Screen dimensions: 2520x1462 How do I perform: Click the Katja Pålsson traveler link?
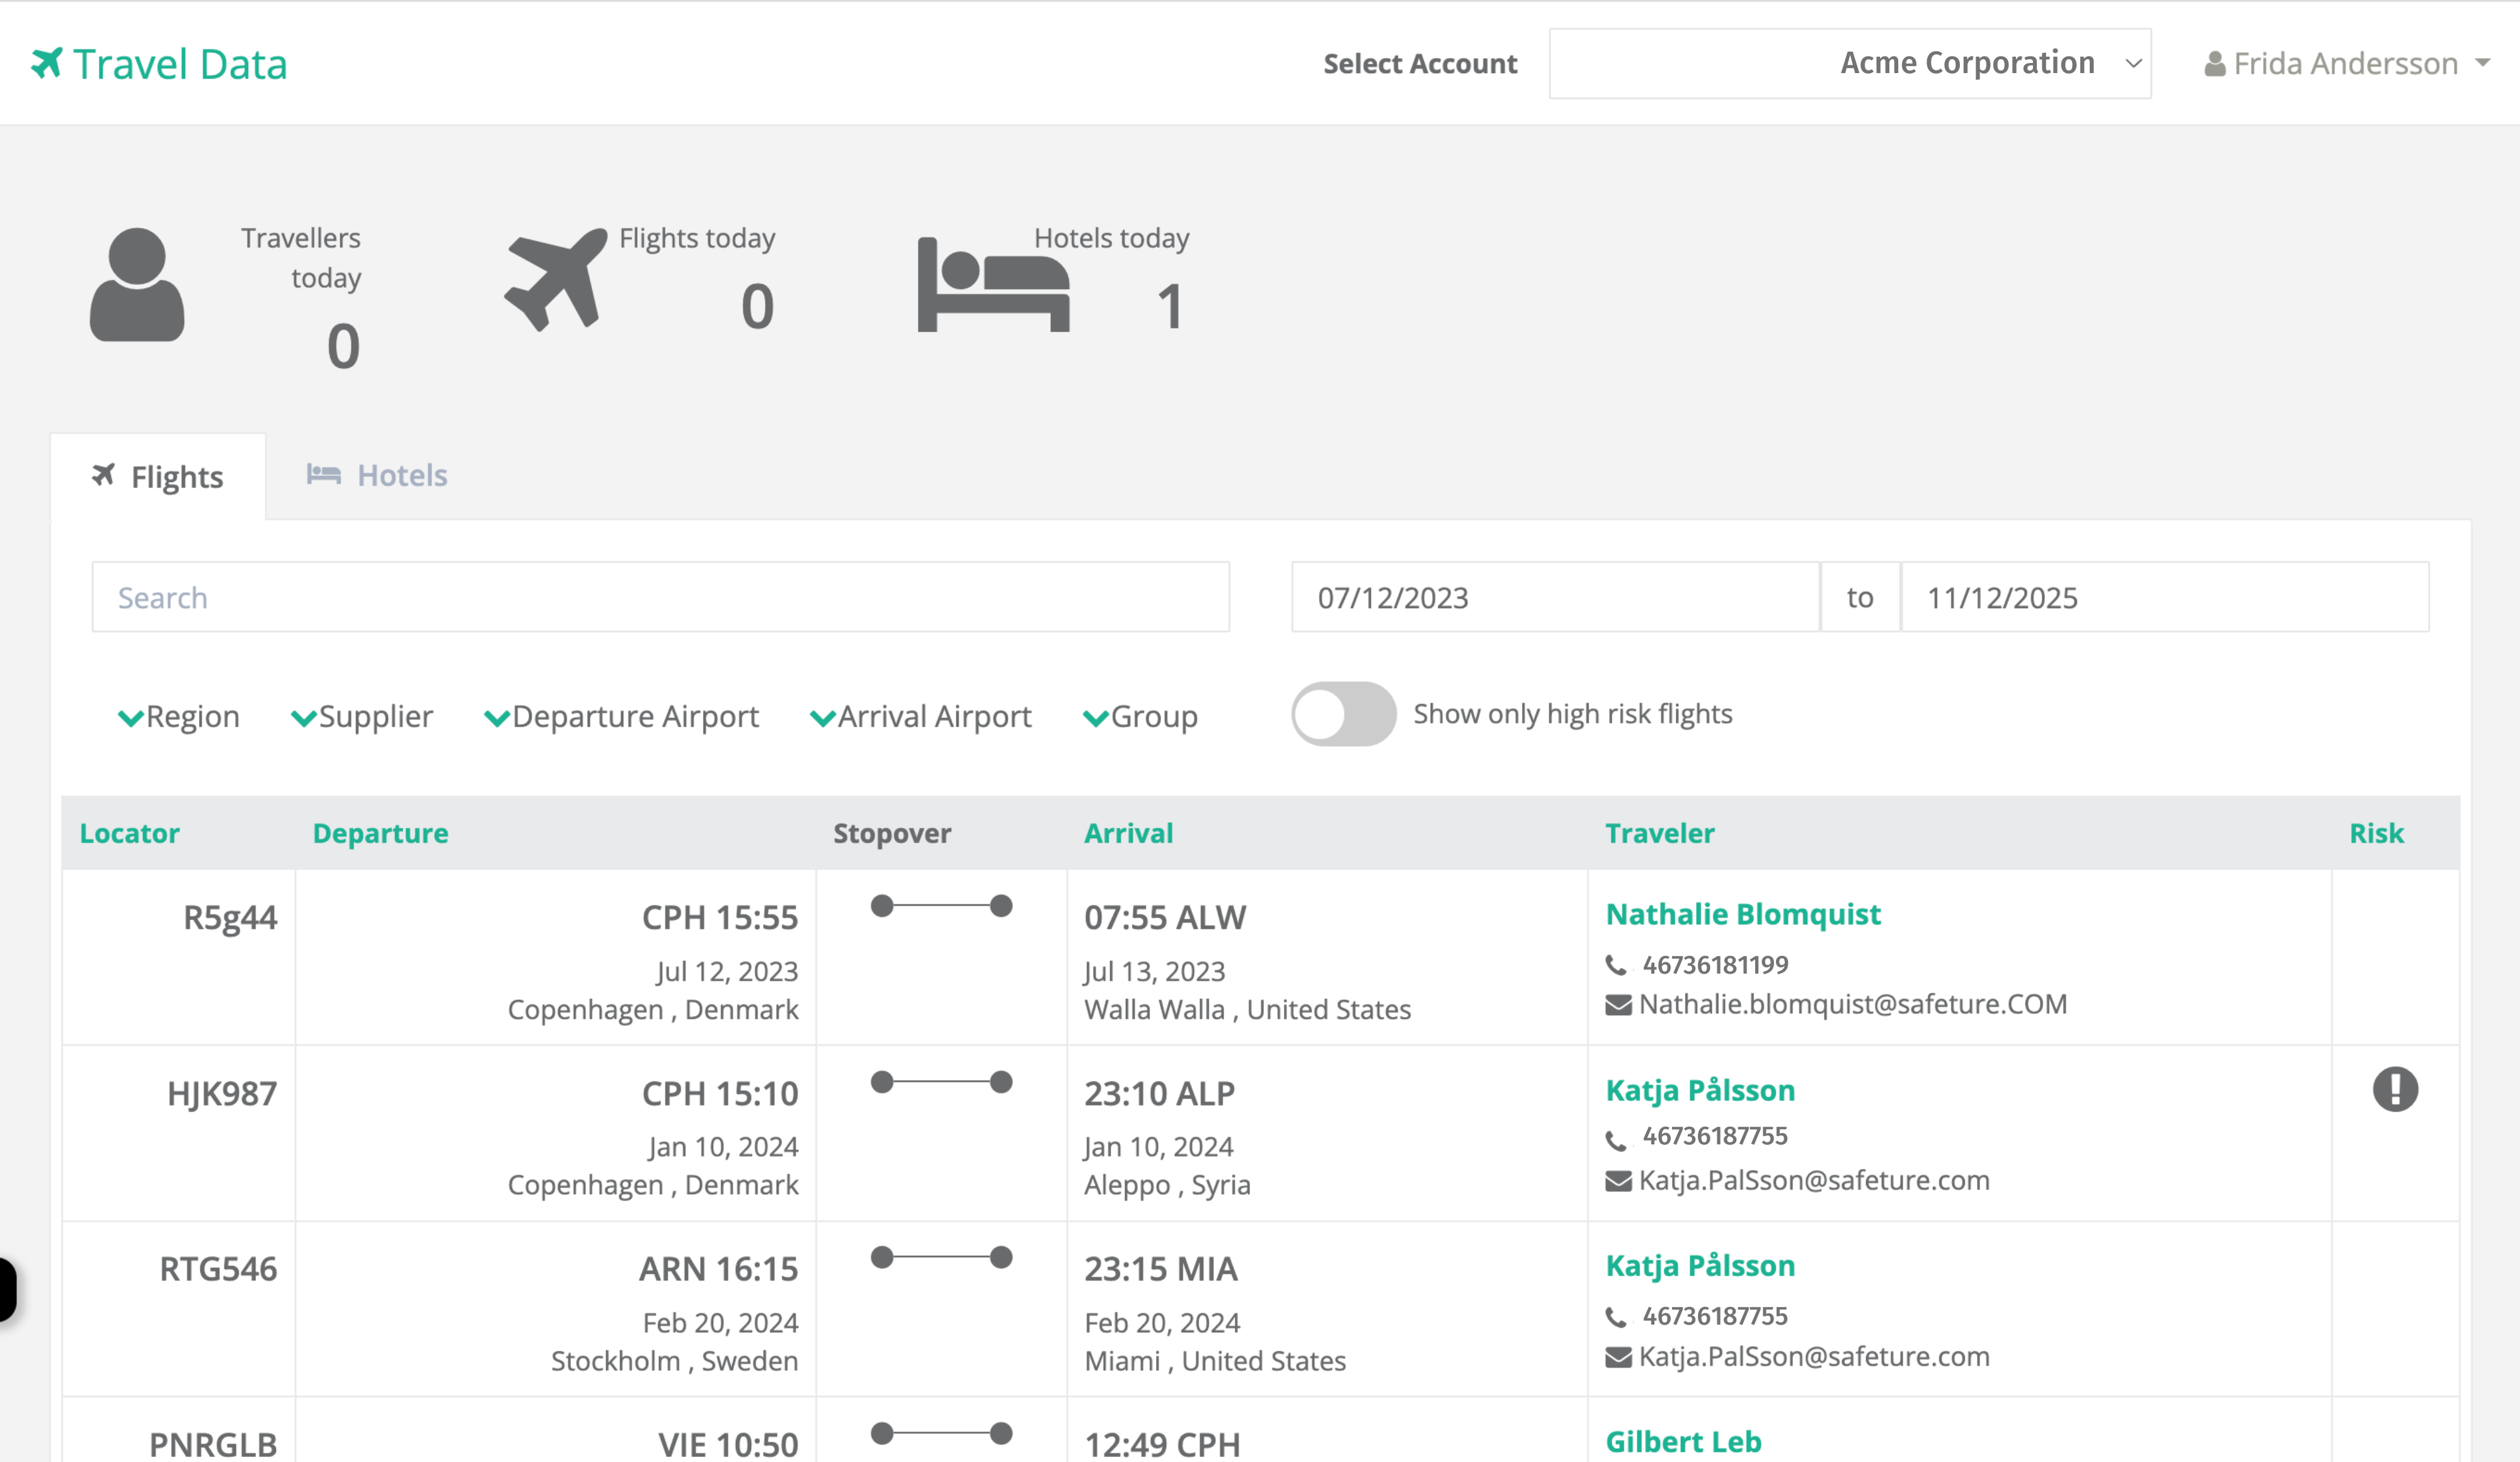click(x=1700, y=1090)
